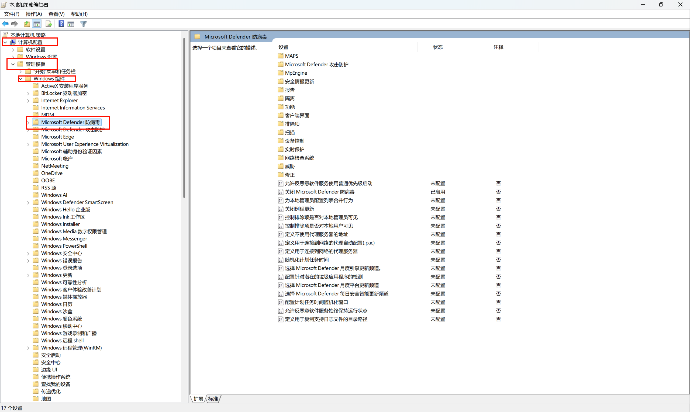The image size is (690, 412).
Task: Collapse the 计算机配置 tree node
Action: click(5, 43)
